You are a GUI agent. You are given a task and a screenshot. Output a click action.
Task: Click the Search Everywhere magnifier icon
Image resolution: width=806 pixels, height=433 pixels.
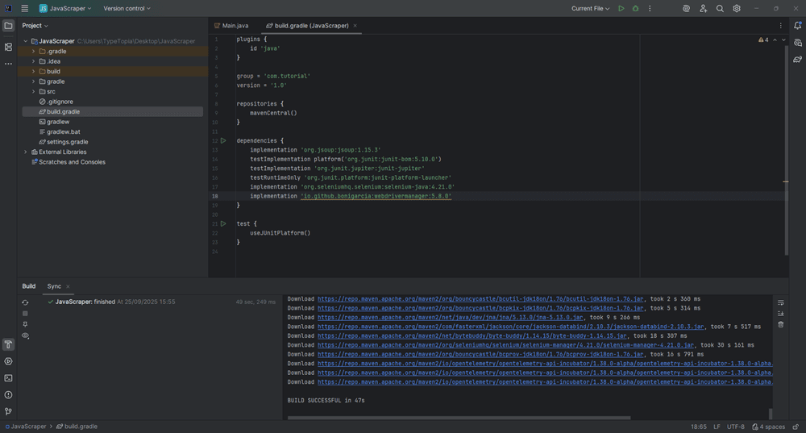(720, 8)
